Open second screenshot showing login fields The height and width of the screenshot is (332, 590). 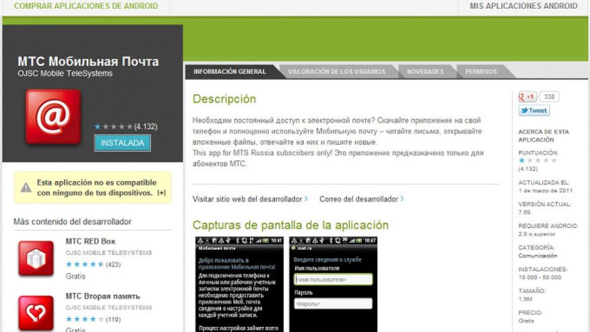tap(333, 284)
